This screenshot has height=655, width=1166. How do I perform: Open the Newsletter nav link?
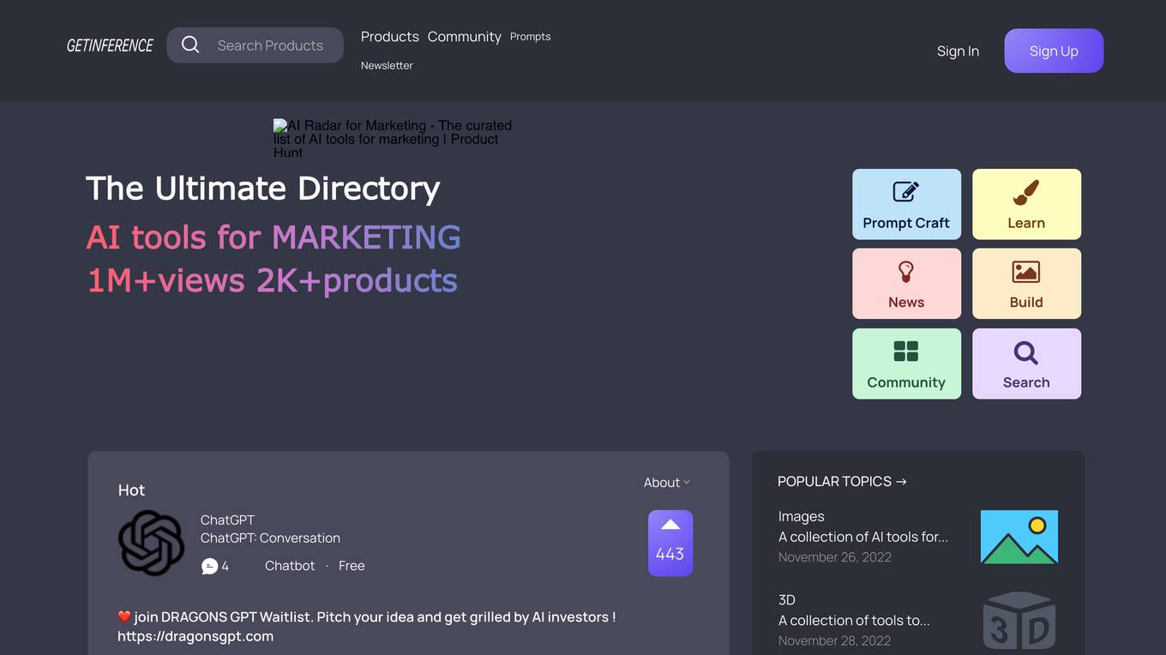387,65
